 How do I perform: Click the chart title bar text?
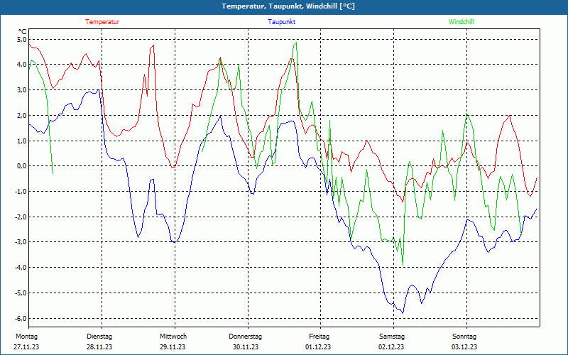tap(288, 6)
